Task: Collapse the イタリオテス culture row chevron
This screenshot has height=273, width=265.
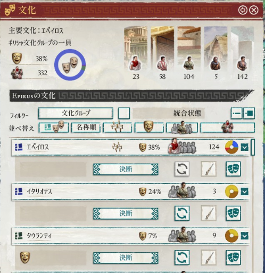Action: [244, 191]
